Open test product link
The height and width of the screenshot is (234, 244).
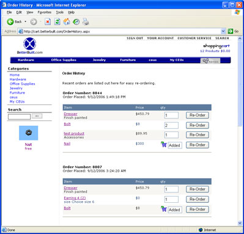click(x=74, y=134)
